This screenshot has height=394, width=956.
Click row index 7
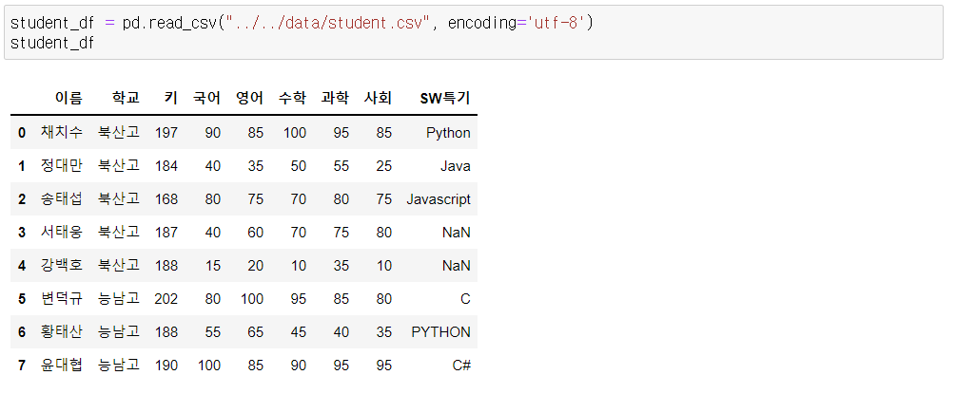[22, 365]
